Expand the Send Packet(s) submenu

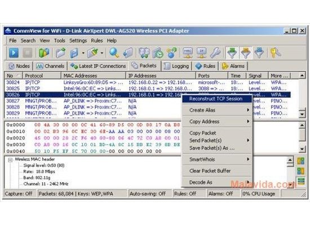pos(217,141)
